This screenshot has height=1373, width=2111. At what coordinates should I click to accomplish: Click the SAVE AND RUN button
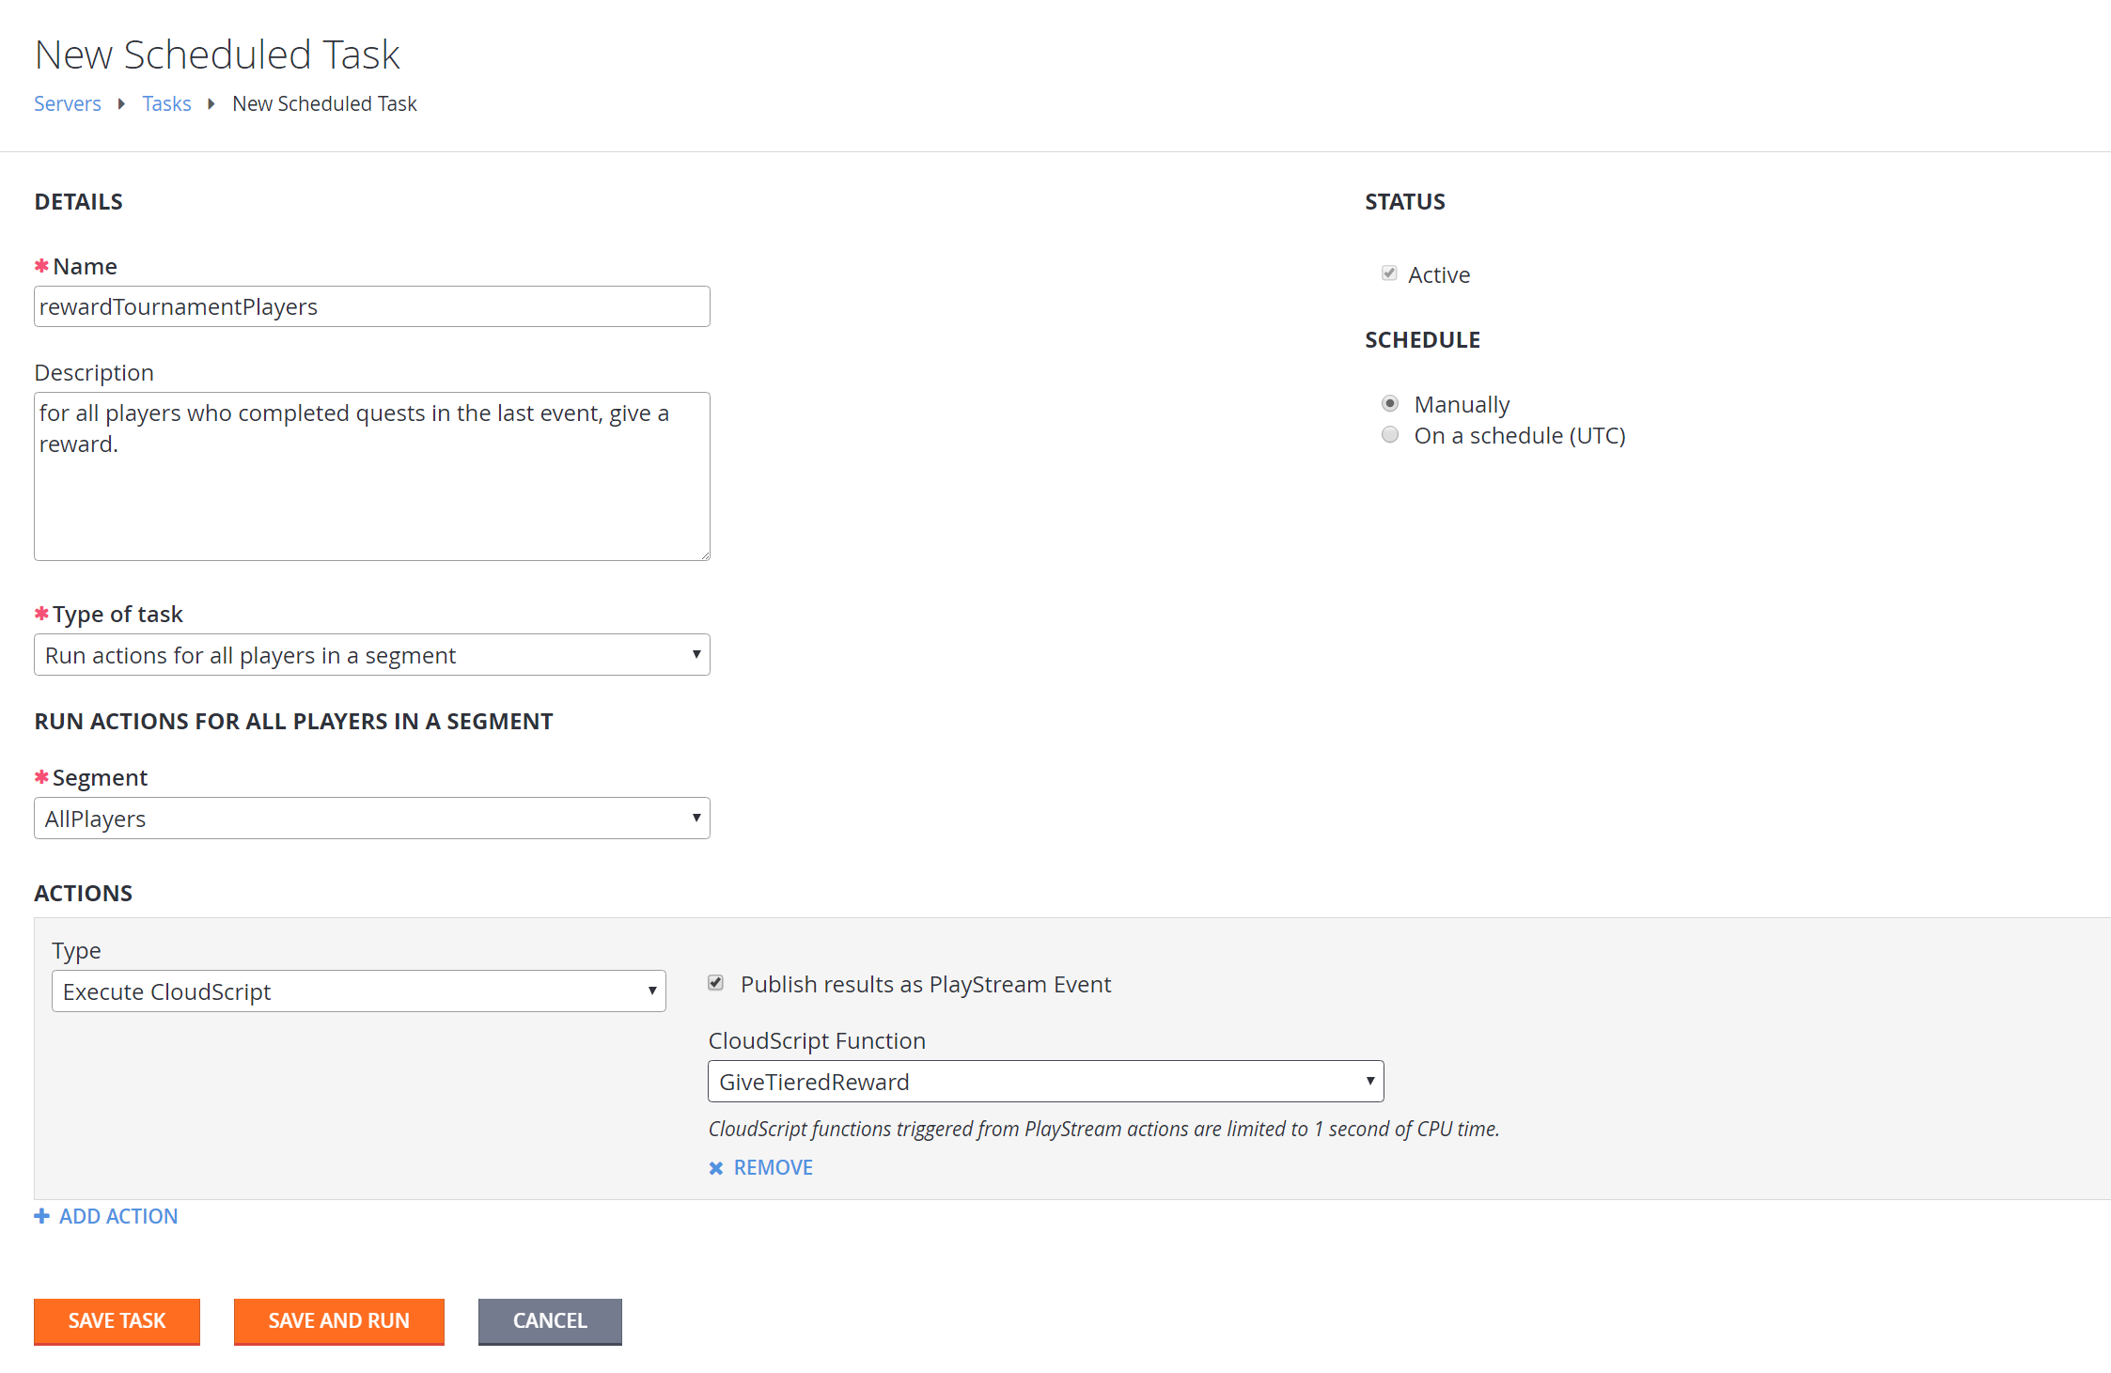coord(338,1320)
